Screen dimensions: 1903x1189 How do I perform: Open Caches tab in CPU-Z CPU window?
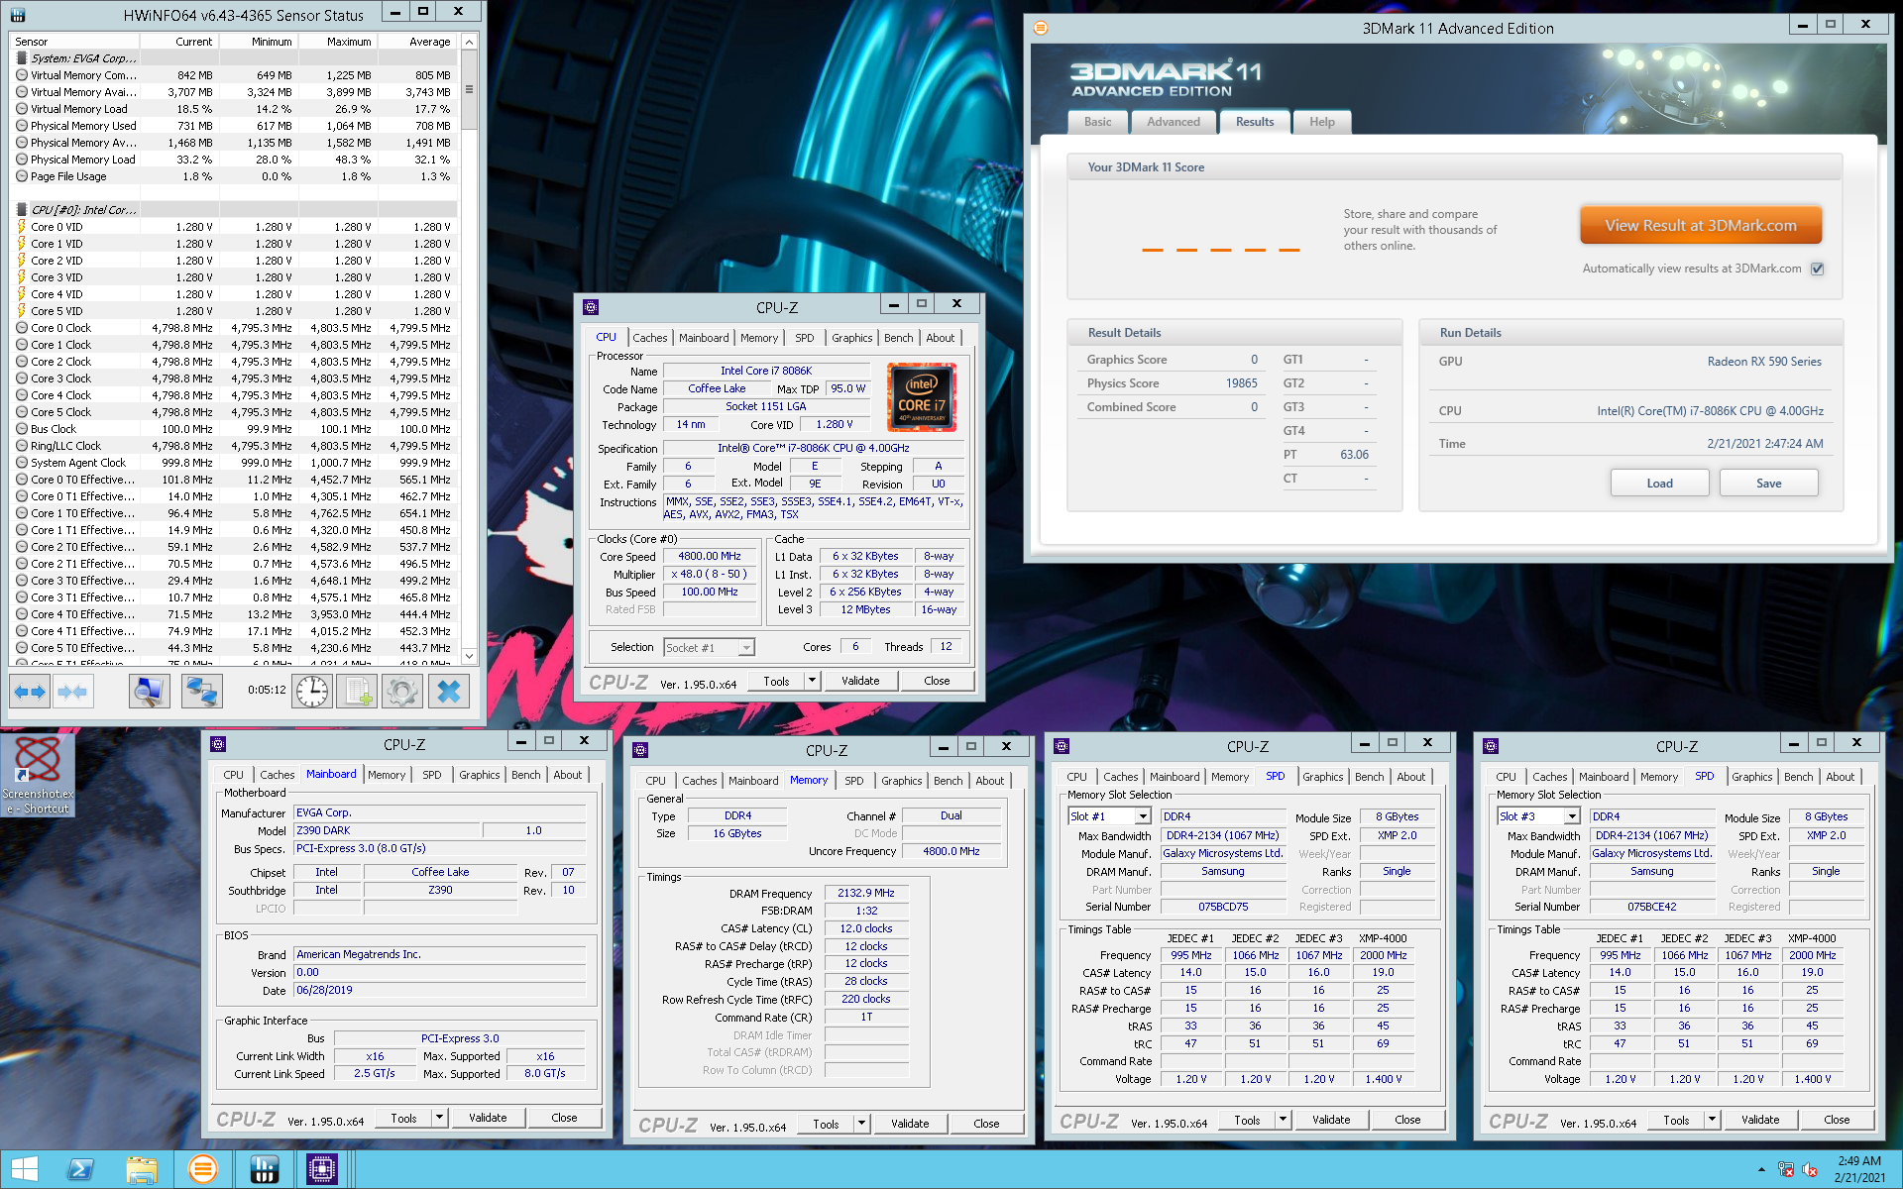[x=650, y=338]
